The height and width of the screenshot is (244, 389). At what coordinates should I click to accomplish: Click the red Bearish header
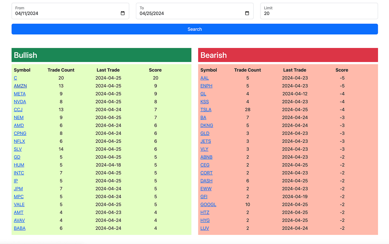pos(288,55)
